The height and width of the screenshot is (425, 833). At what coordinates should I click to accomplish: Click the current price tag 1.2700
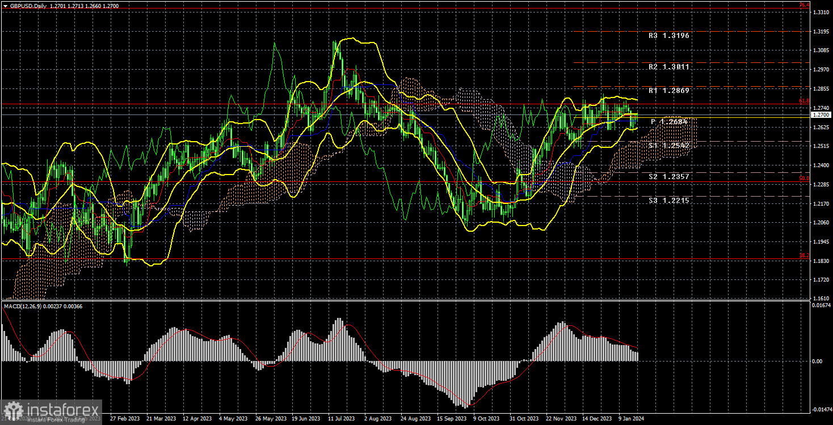[x=821, y=115]
